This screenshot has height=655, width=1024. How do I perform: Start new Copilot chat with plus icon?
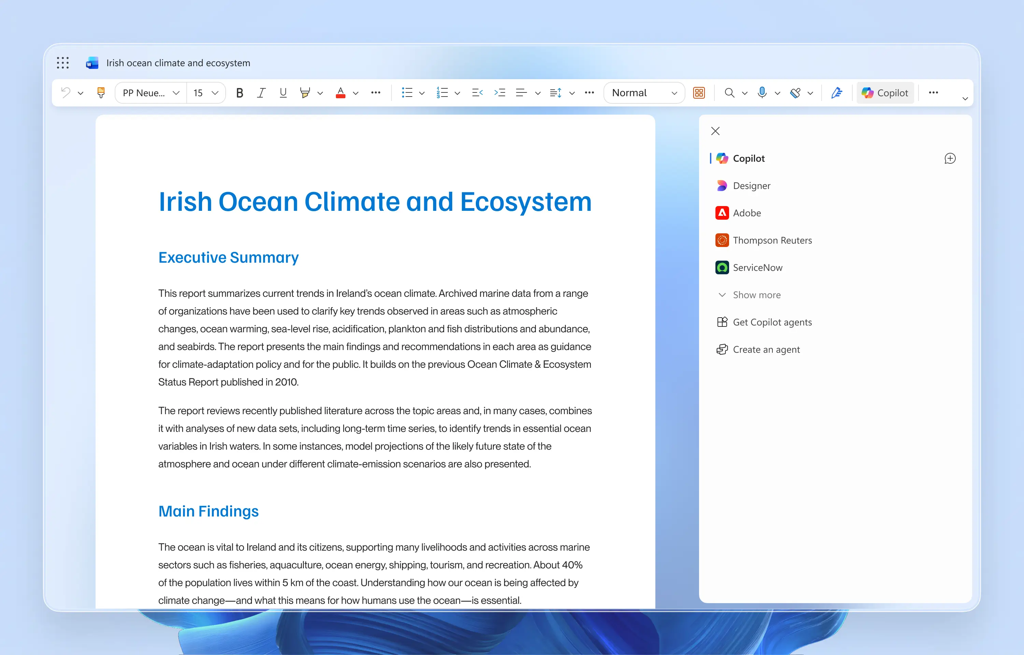pos(950,159)
